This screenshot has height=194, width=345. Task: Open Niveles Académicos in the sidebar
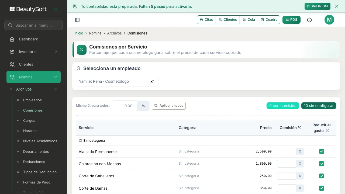click(40, 141)
